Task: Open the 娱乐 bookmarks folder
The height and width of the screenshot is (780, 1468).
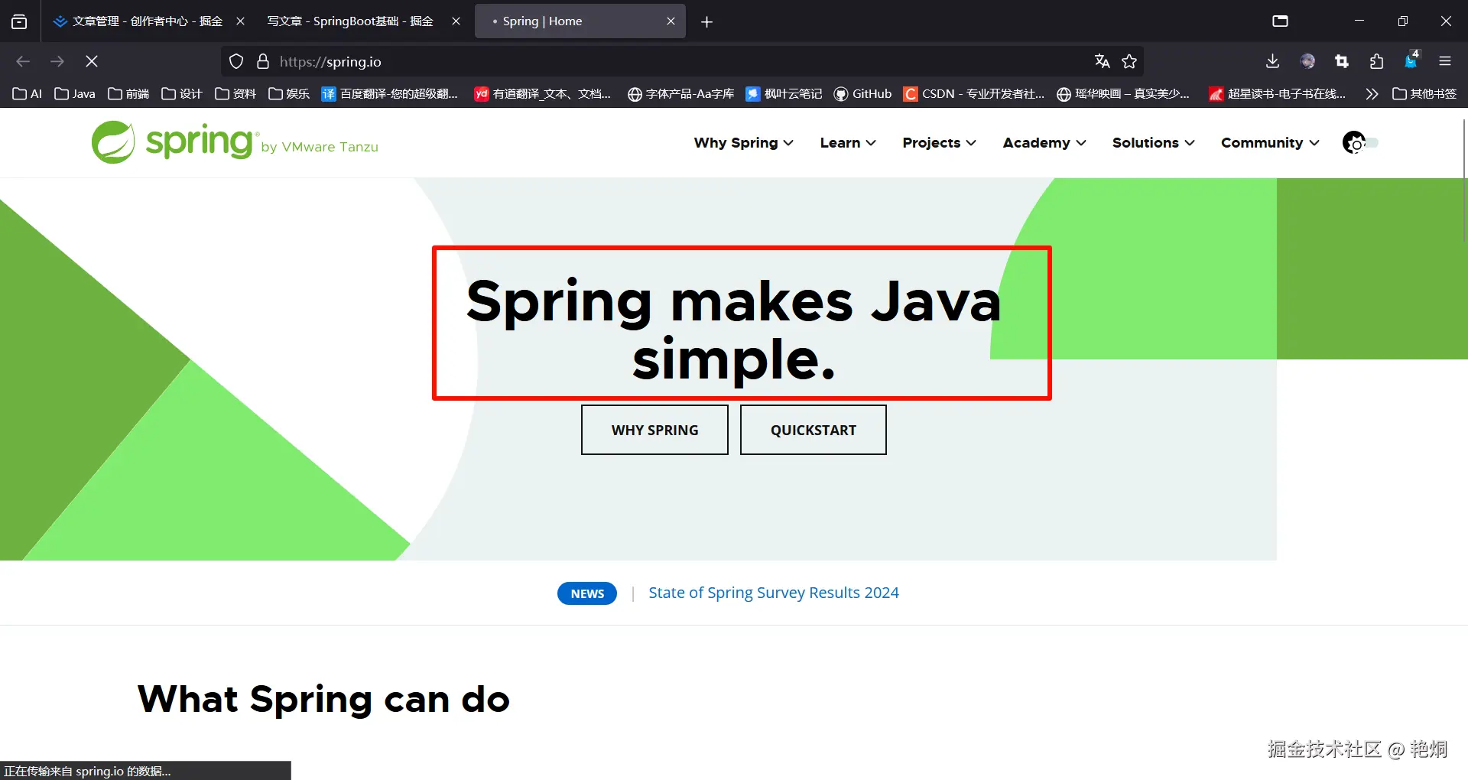Action: [x=289, y=94]
